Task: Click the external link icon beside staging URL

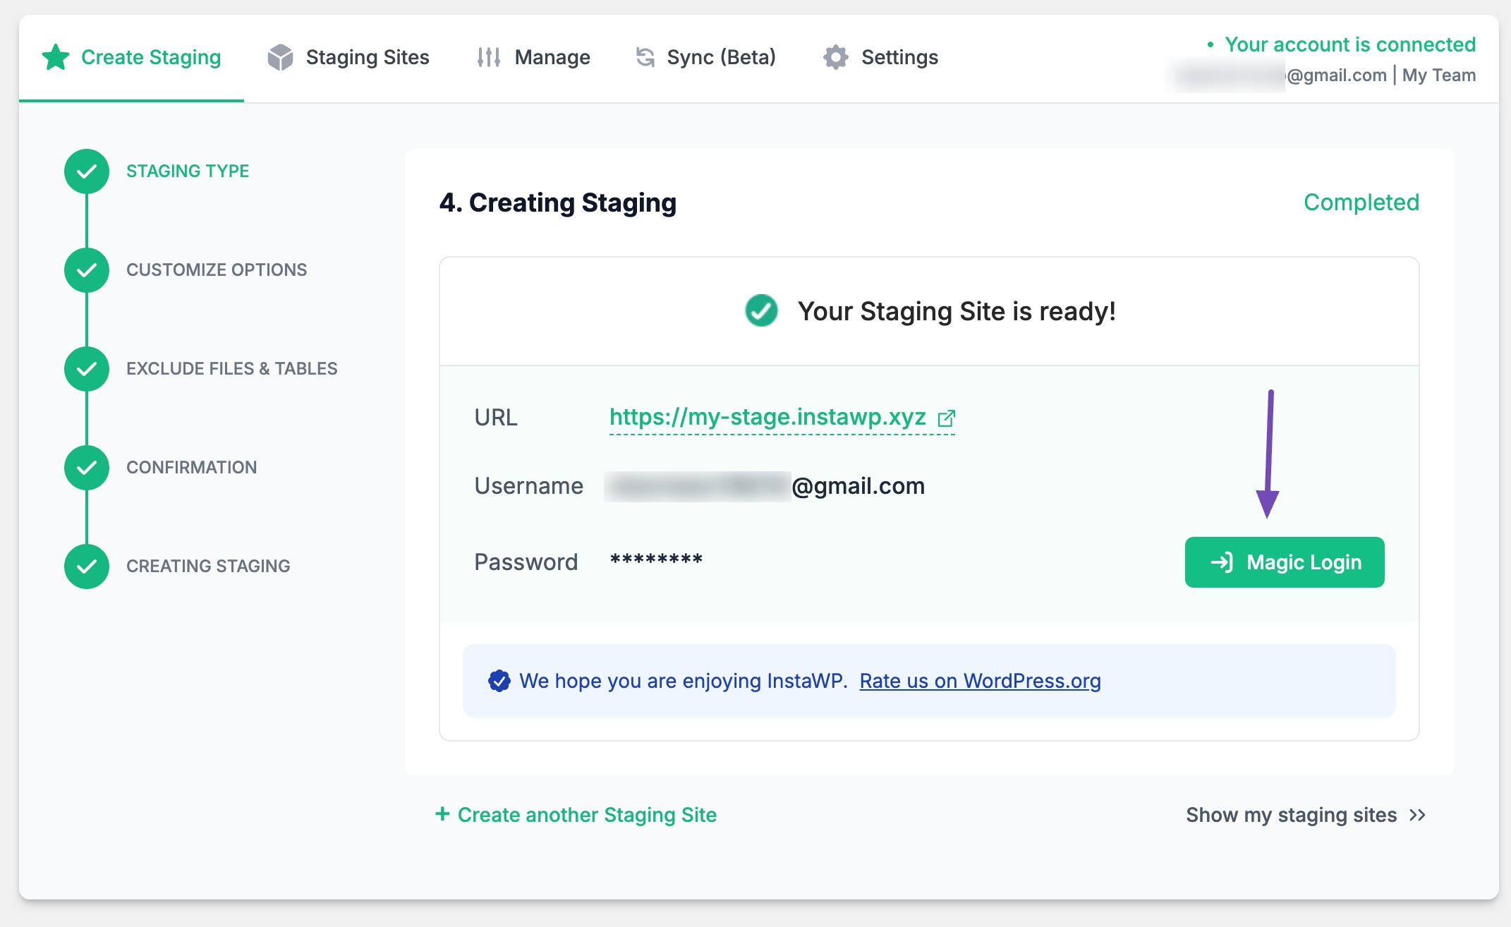Action: (946, 418)
